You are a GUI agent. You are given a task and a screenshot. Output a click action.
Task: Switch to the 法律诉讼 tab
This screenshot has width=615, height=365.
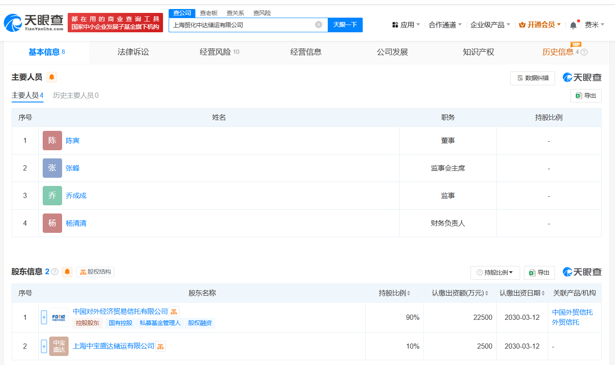pos(133,52)
